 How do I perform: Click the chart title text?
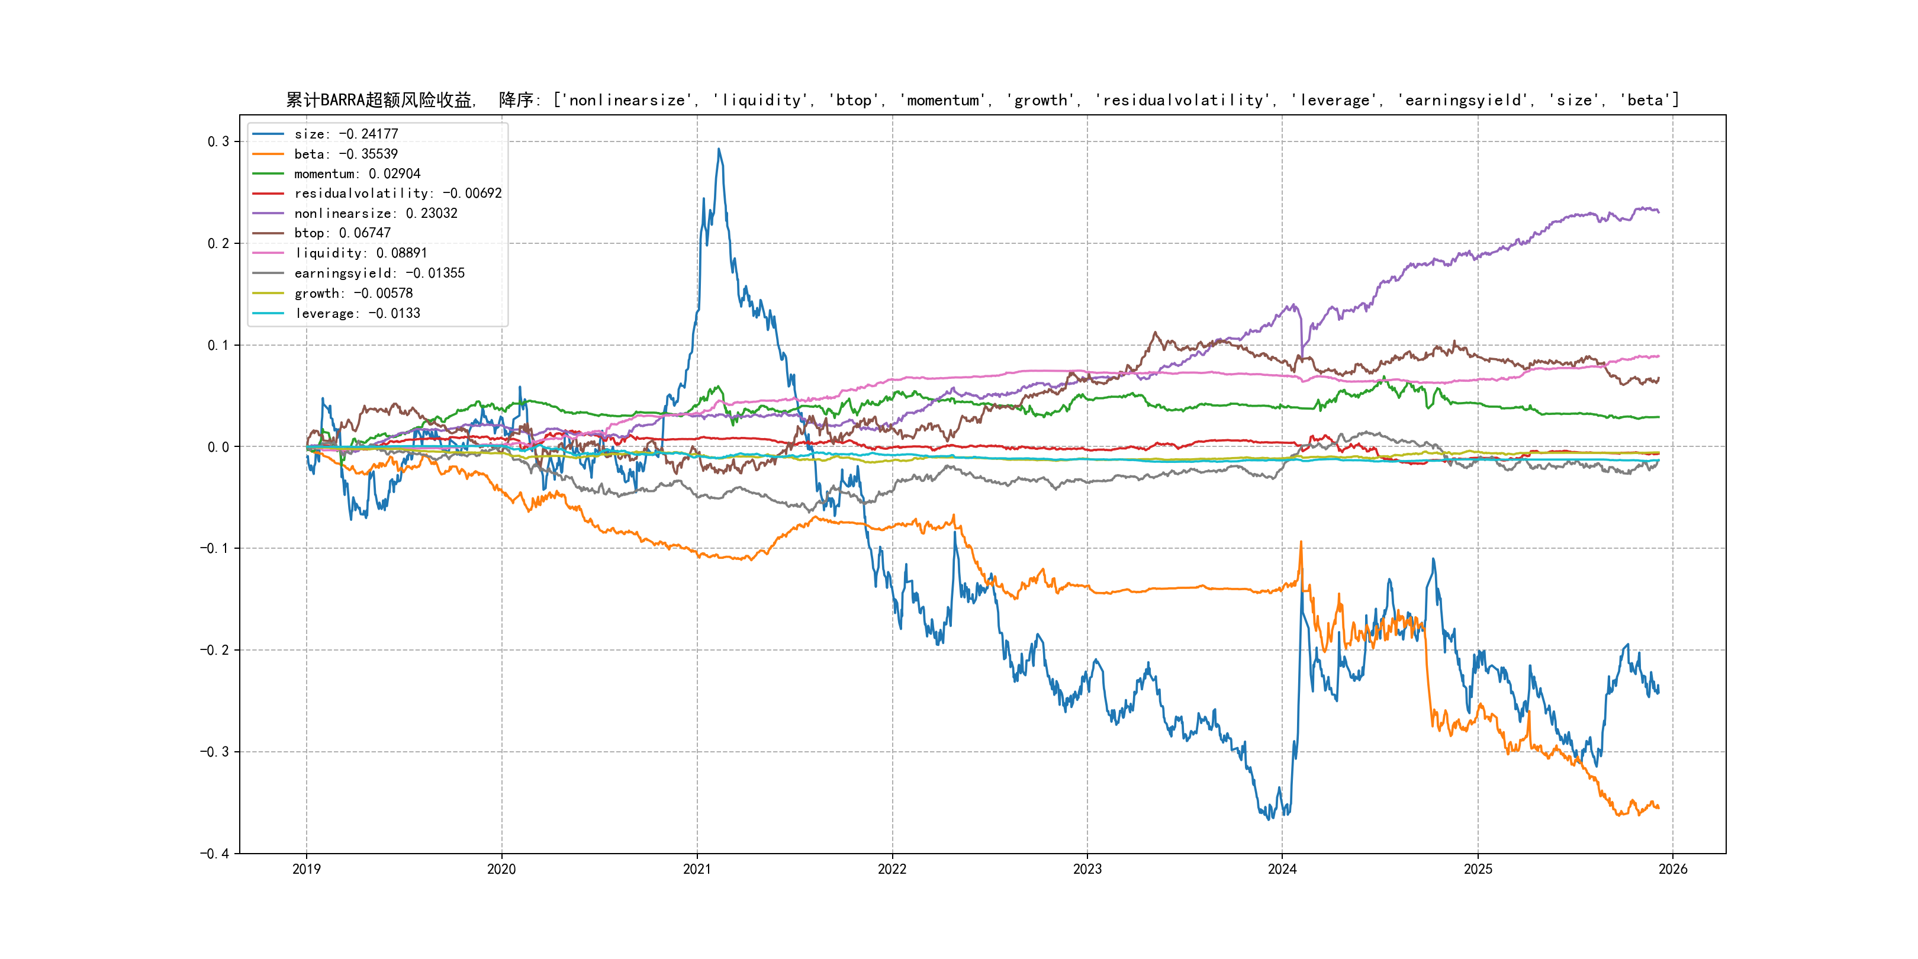[982, 100]
